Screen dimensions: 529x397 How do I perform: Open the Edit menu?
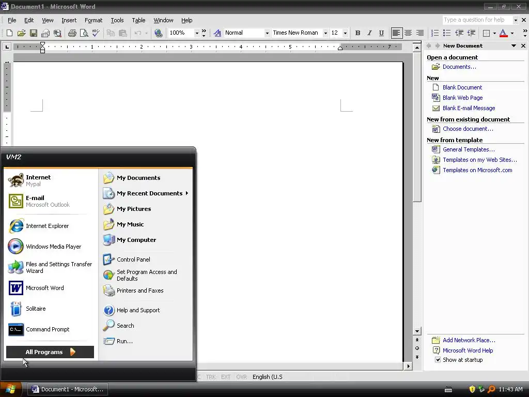[x=29, y=20]
